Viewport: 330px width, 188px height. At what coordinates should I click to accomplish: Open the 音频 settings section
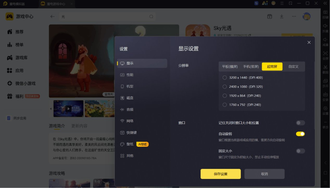click(142, 109)
